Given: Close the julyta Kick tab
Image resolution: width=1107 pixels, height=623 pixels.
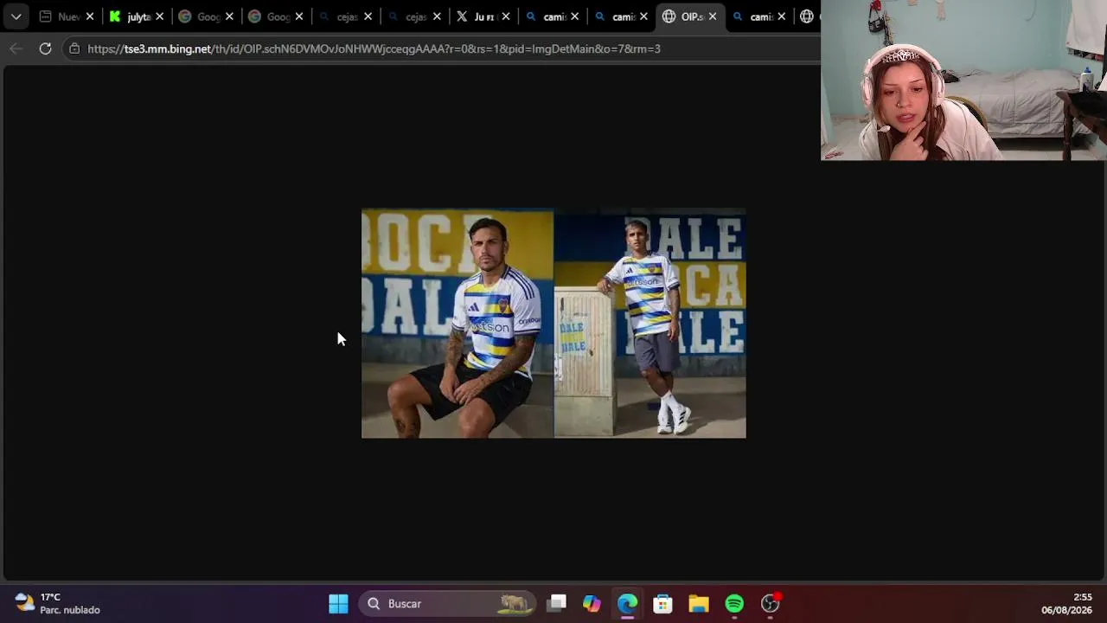Looking at the screenshot, I should [x=159, y=16].
